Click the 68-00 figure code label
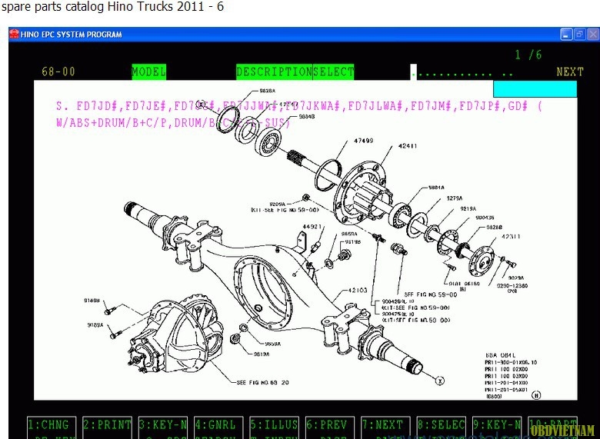Viewport: 600px width, 439px height. pyautogui.click(x=58, y=72)
